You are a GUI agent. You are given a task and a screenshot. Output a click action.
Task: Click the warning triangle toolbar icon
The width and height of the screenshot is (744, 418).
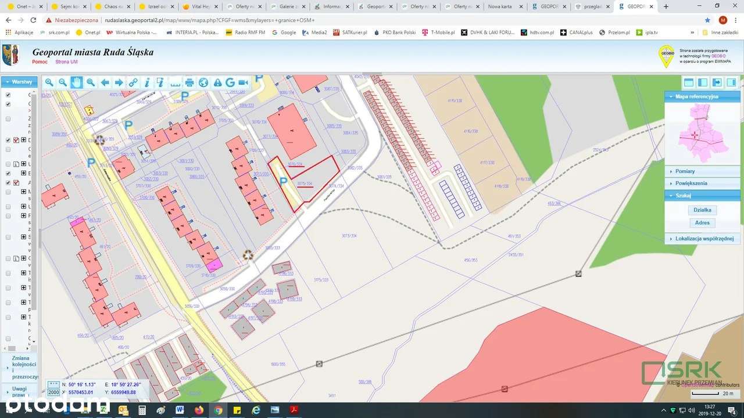(x=217, y=82)
